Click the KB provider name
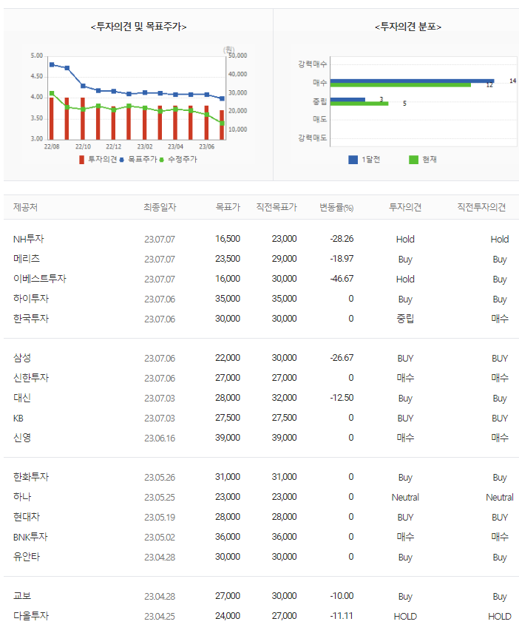The width and height of the screenshot is (519, 630). [18, 419]
